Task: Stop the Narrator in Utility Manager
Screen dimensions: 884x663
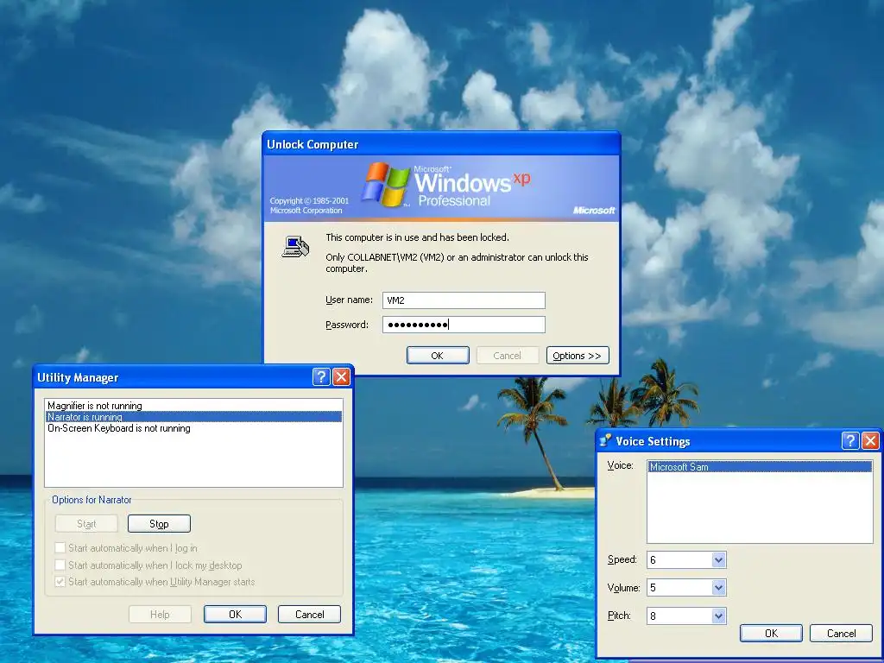Action: pos(159,524)
